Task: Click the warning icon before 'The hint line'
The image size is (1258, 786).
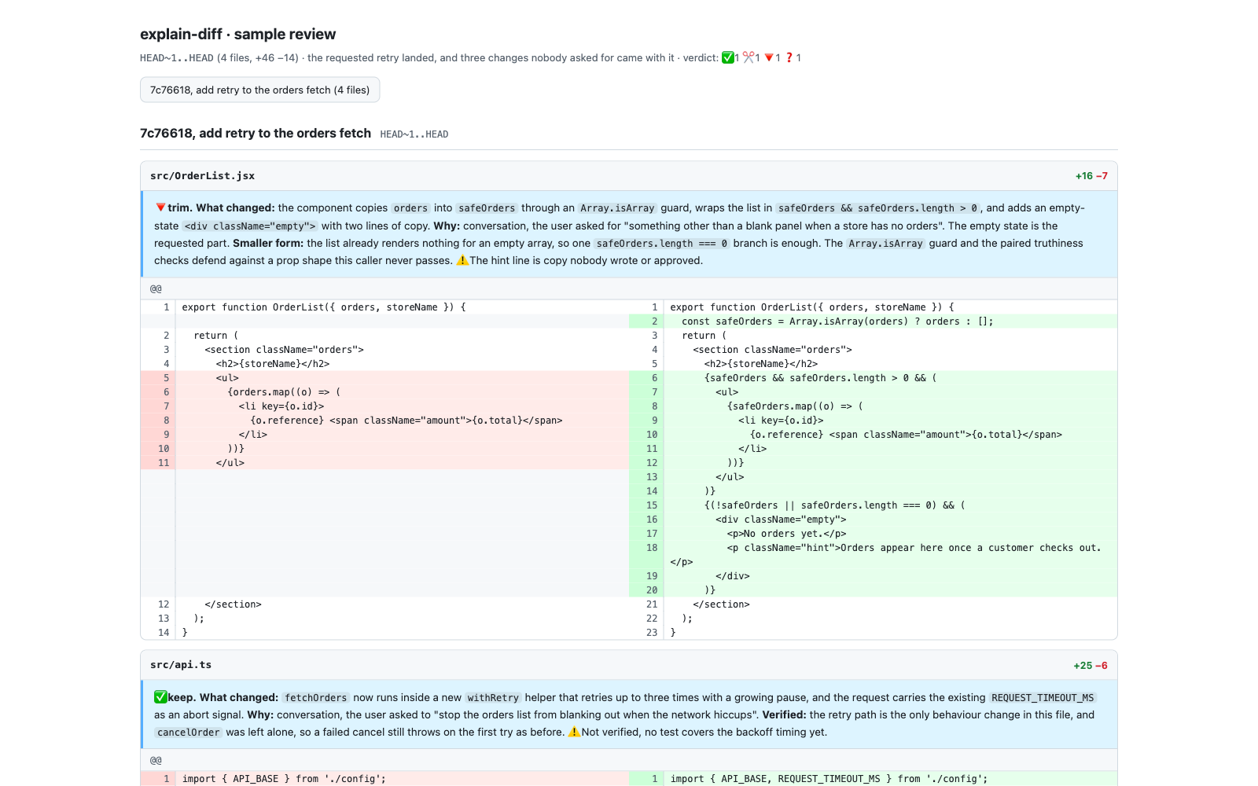Action: pyautogui.click(x=462, y=260)
